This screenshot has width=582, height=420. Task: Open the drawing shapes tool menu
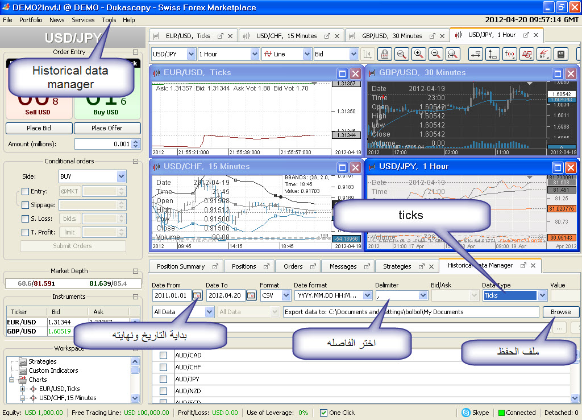coord(527,54)
